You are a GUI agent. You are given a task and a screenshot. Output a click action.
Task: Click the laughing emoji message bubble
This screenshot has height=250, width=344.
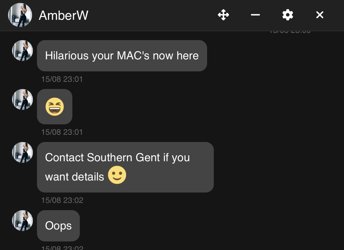[x=55, y=107]
